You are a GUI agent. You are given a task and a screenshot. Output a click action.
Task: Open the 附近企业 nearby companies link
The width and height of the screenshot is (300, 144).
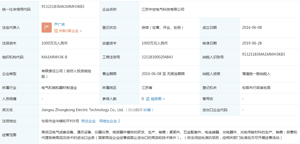click(89, 121)
